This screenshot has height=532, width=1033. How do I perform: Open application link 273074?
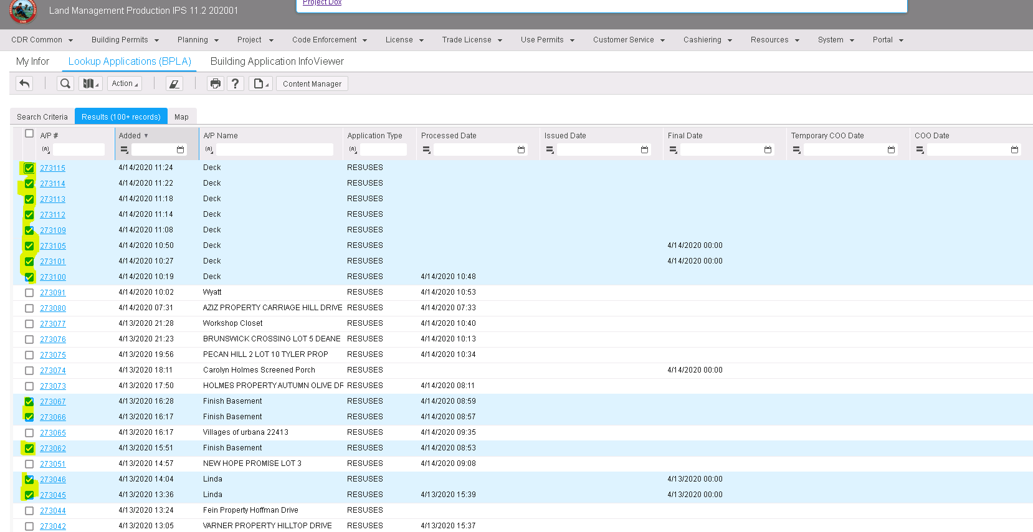pos(53,371)
